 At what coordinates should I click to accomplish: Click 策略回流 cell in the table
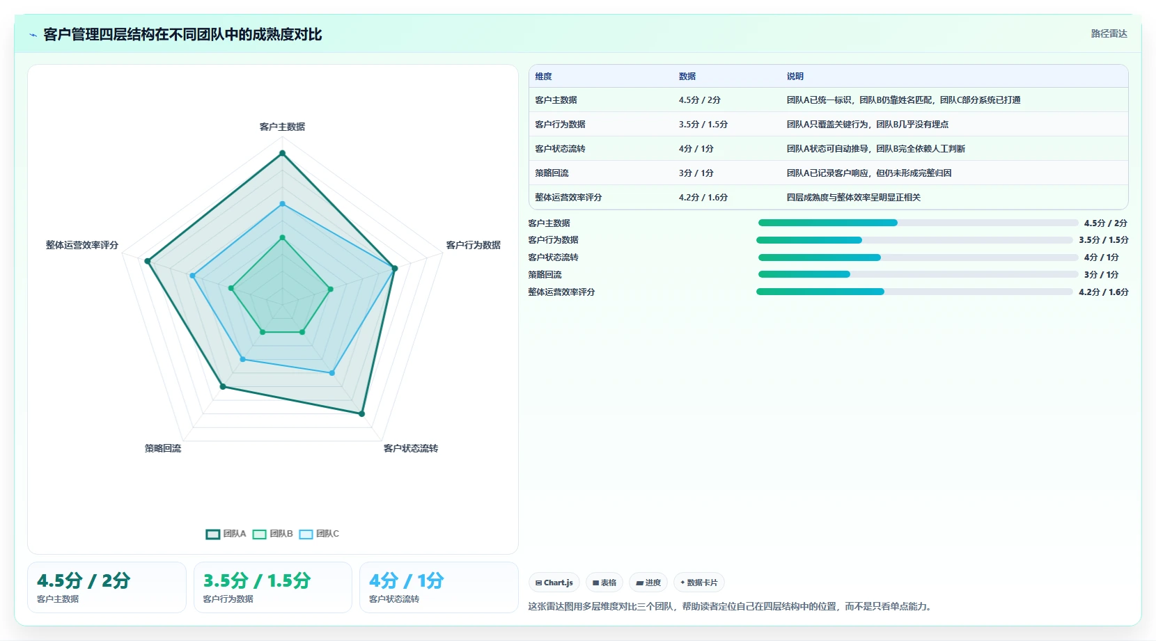552,173
